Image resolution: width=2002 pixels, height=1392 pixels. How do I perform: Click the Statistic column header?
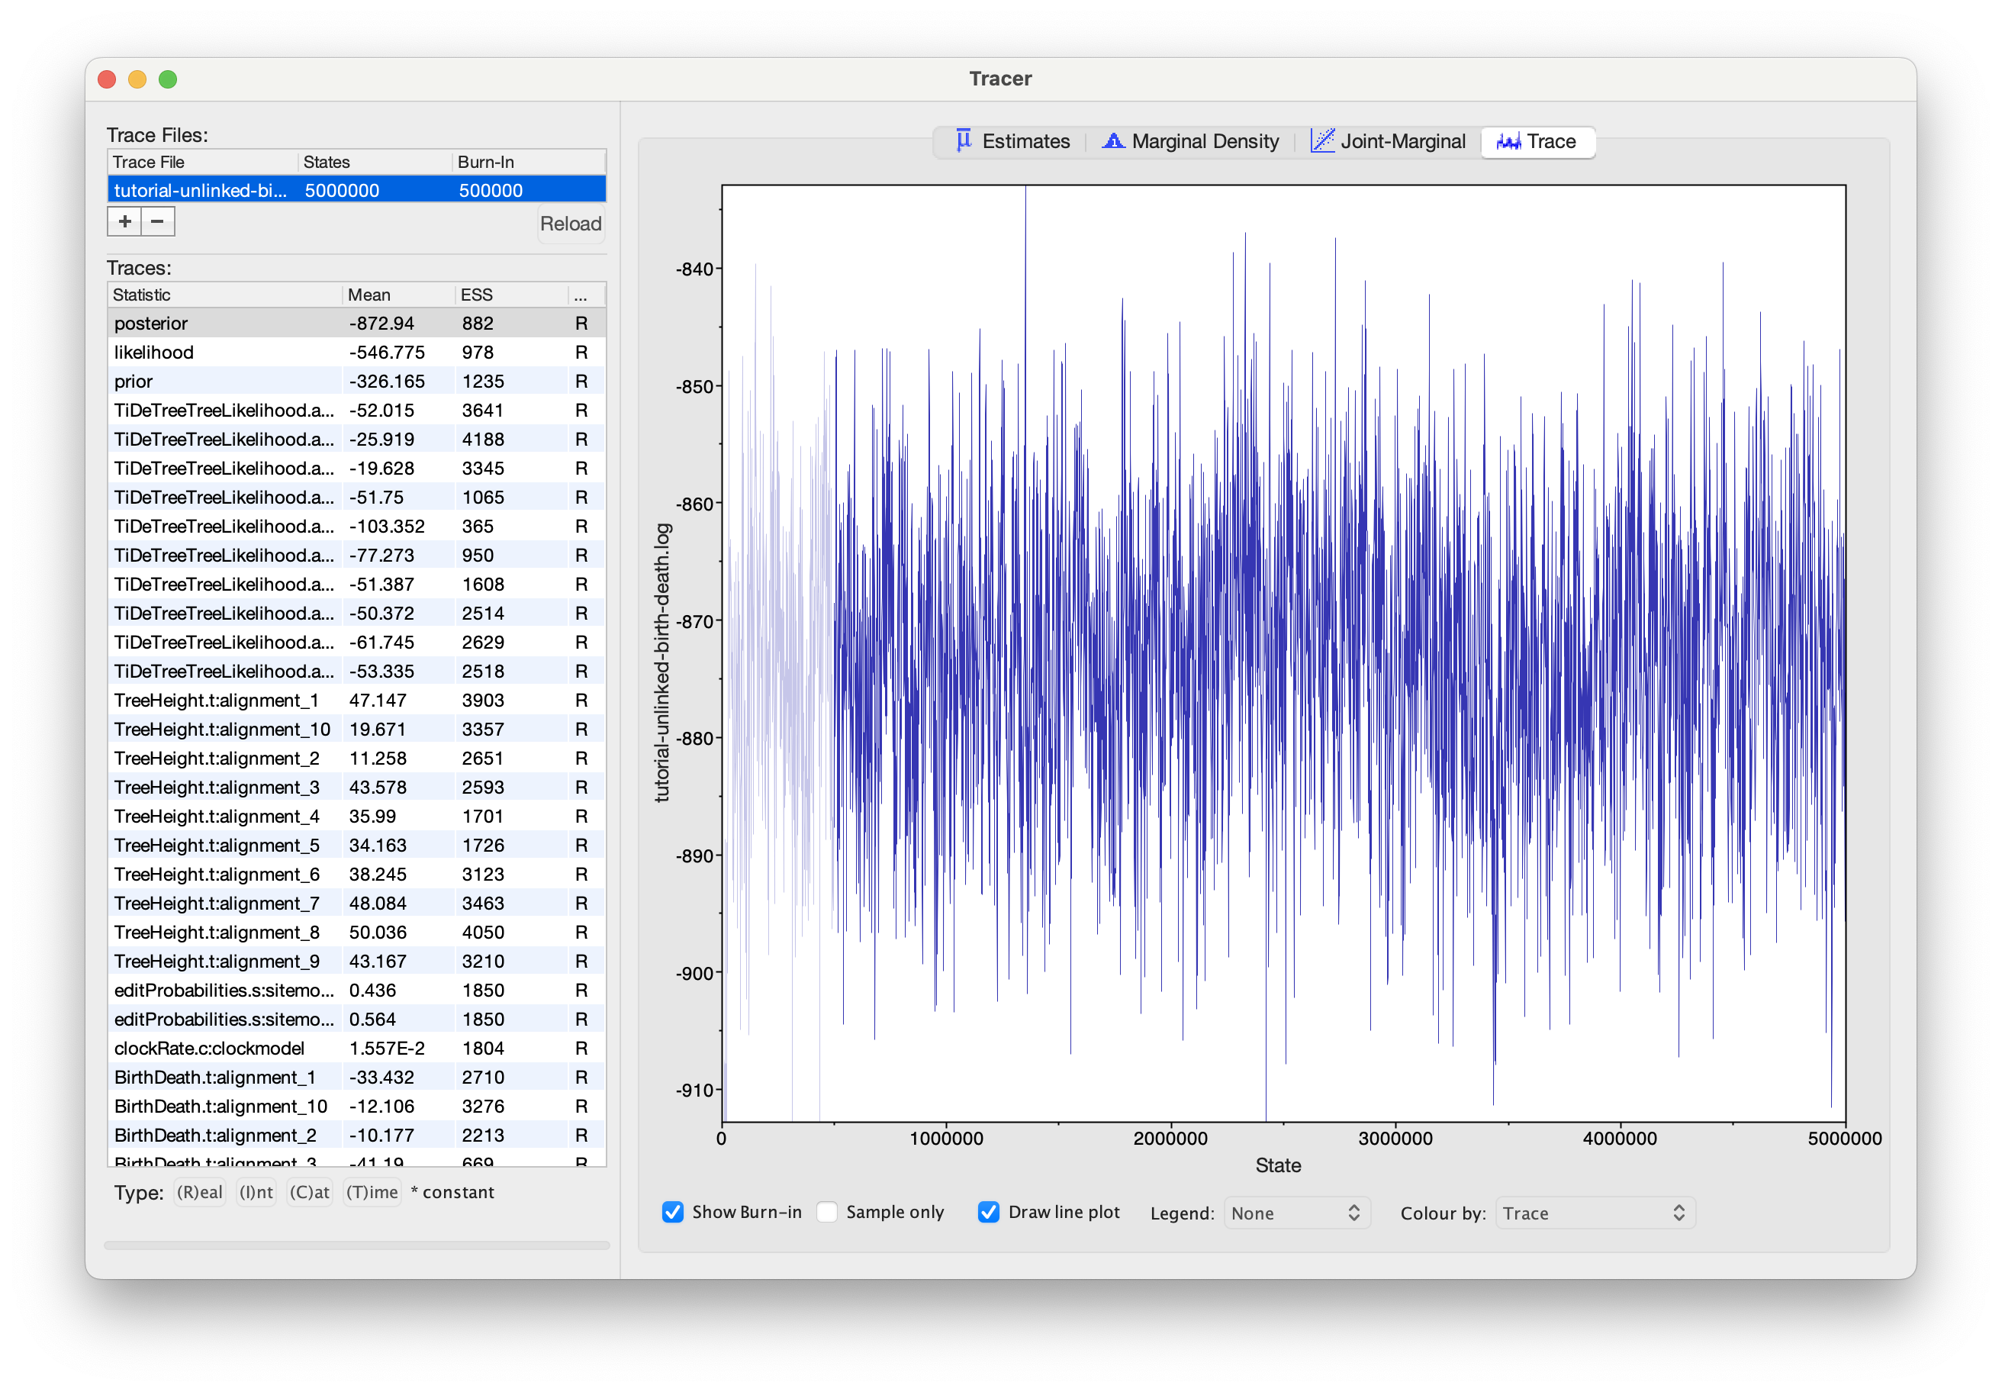click(x=224, y=295)
